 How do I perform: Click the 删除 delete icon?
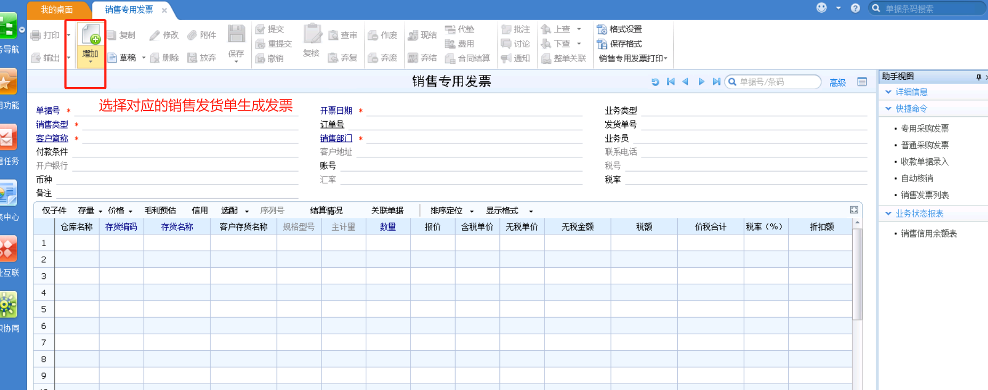(x=155, y=58)
